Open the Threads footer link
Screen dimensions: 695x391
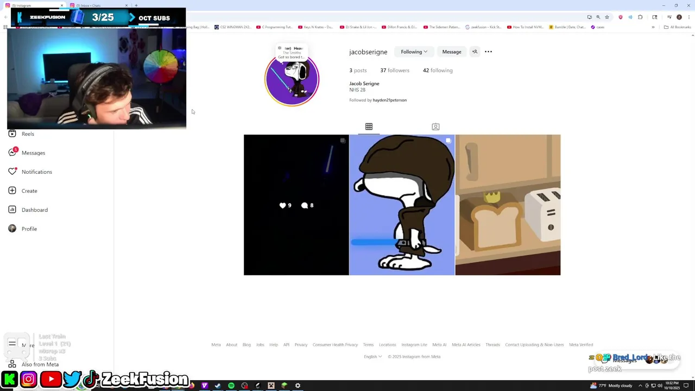pyautogui.click(x=492, y=344)
